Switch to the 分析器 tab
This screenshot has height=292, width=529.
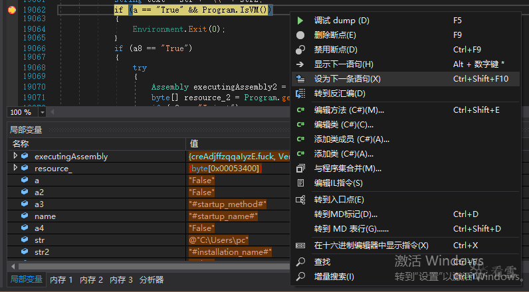pos(152,280)
